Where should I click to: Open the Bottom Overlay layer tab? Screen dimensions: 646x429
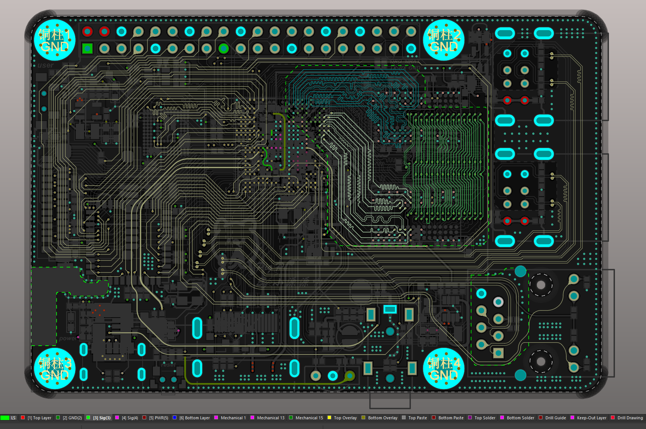pyautogui.click(x=382, y=418)
